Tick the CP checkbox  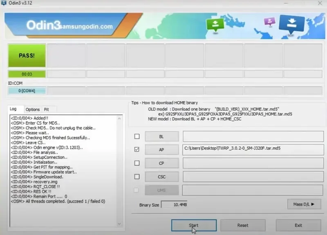pyautogui.click(x=137, y=163)
